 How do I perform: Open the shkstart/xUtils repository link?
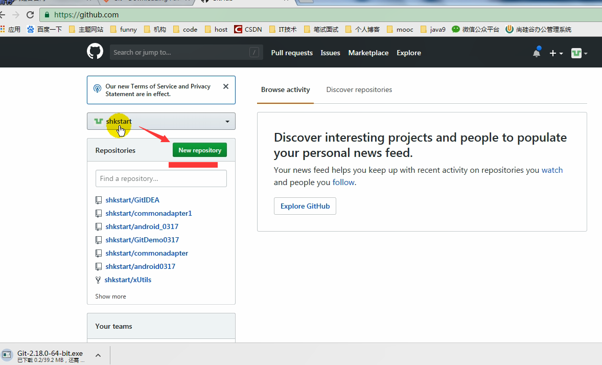tap(128, 280)
